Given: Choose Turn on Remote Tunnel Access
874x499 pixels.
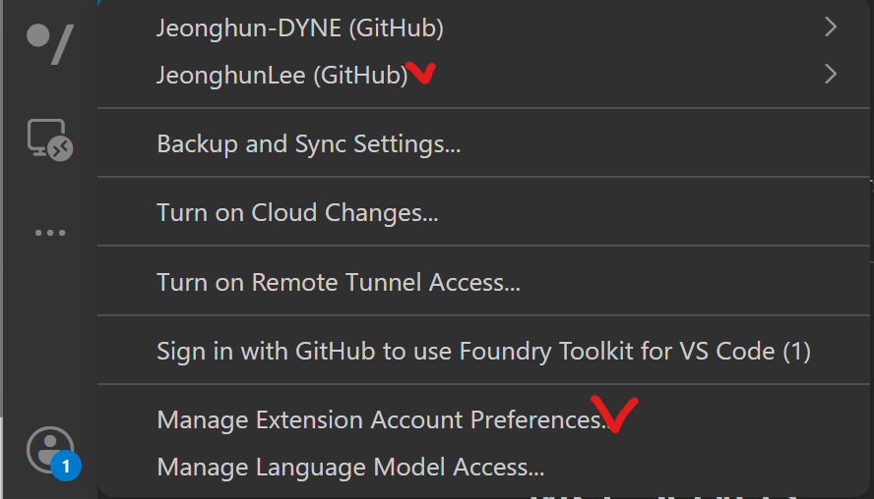Looking at the screenshot, I should (x=484, y=282).
